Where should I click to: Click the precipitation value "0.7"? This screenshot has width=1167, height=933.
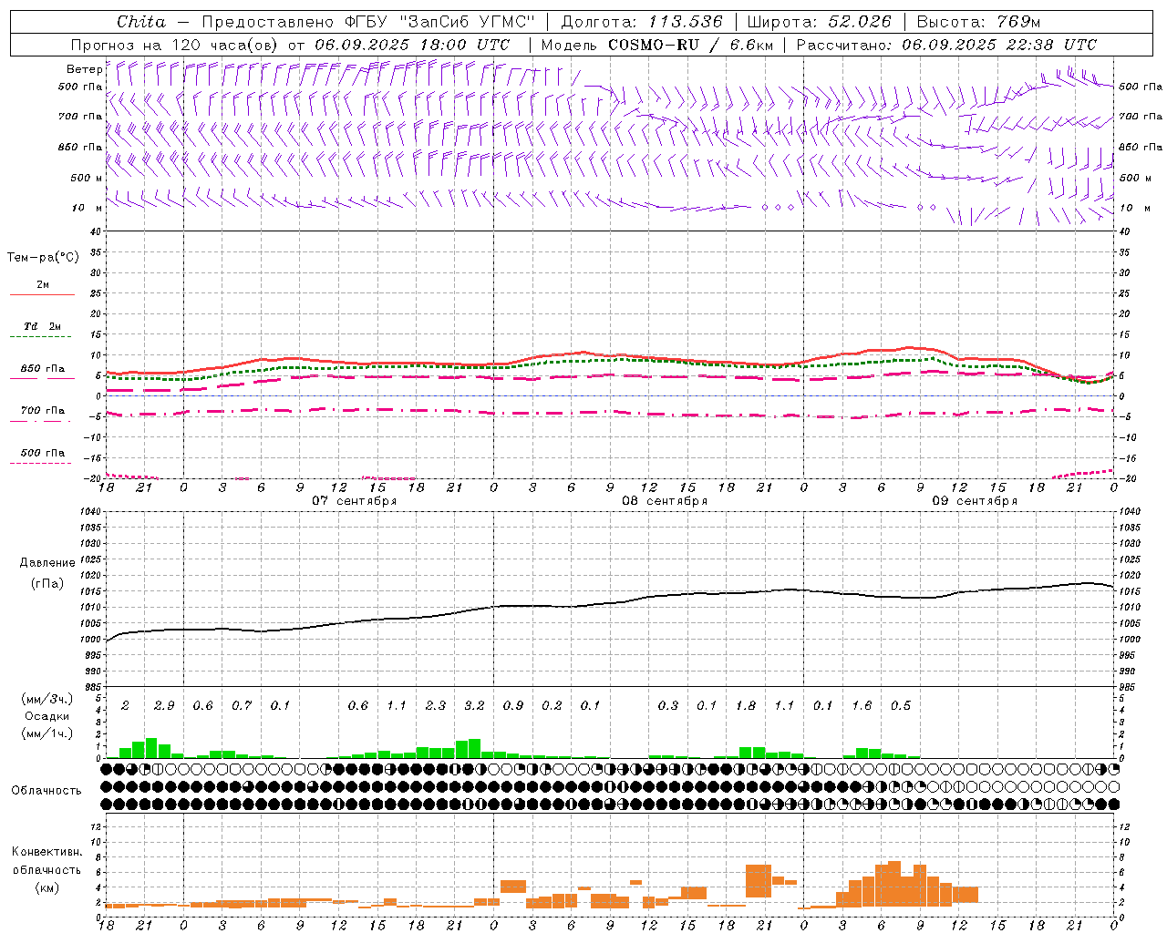tap(242, 706)
